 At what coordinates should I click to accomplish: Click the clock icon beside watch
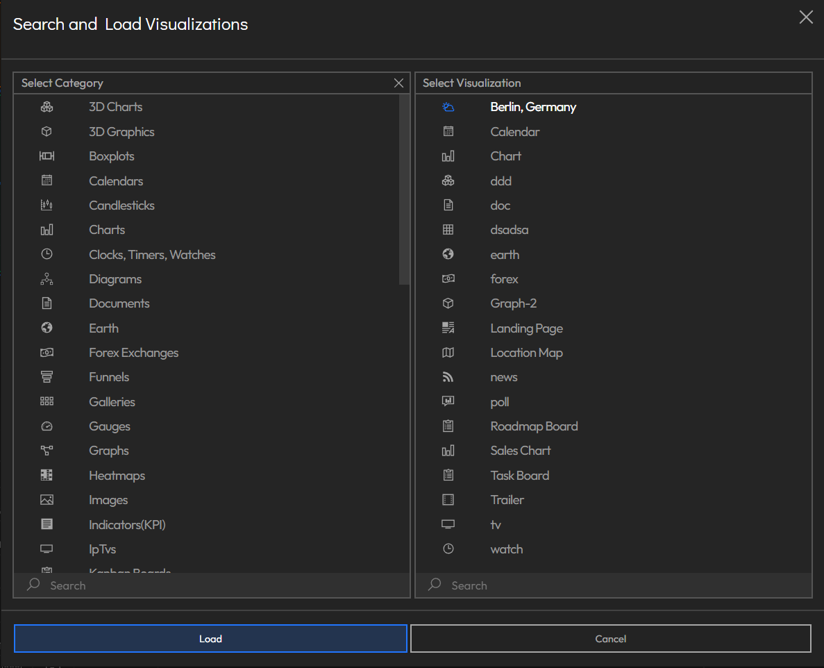(x=448, y=549)
